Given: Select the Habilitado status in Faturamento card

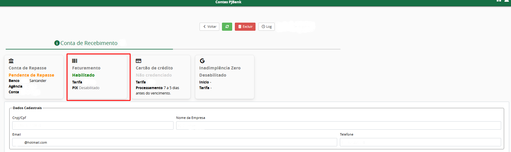Looking at the screenshot, I should [x=83, y=75].
